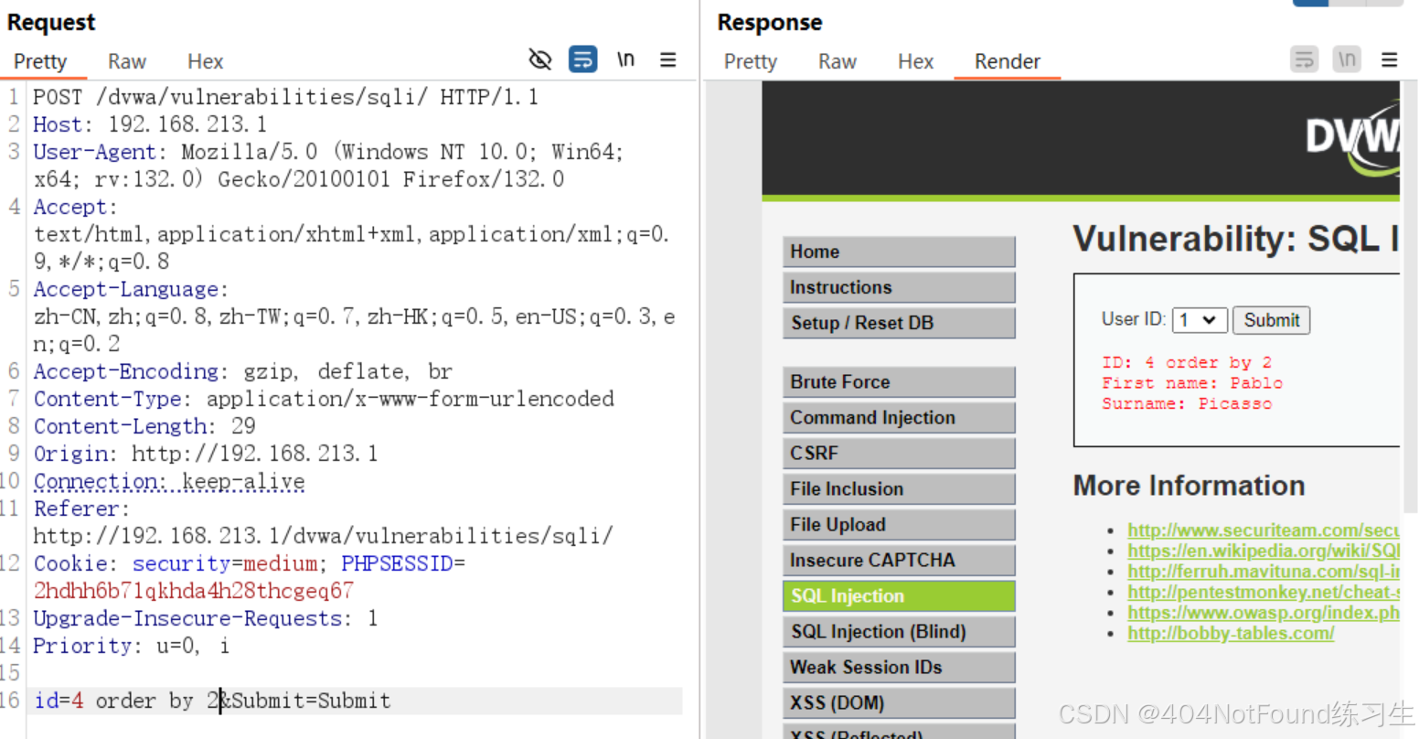This screenshot has width=1419, height=739.
Task: Go to Brute Force vulnerability page
Action: (899, 381)
